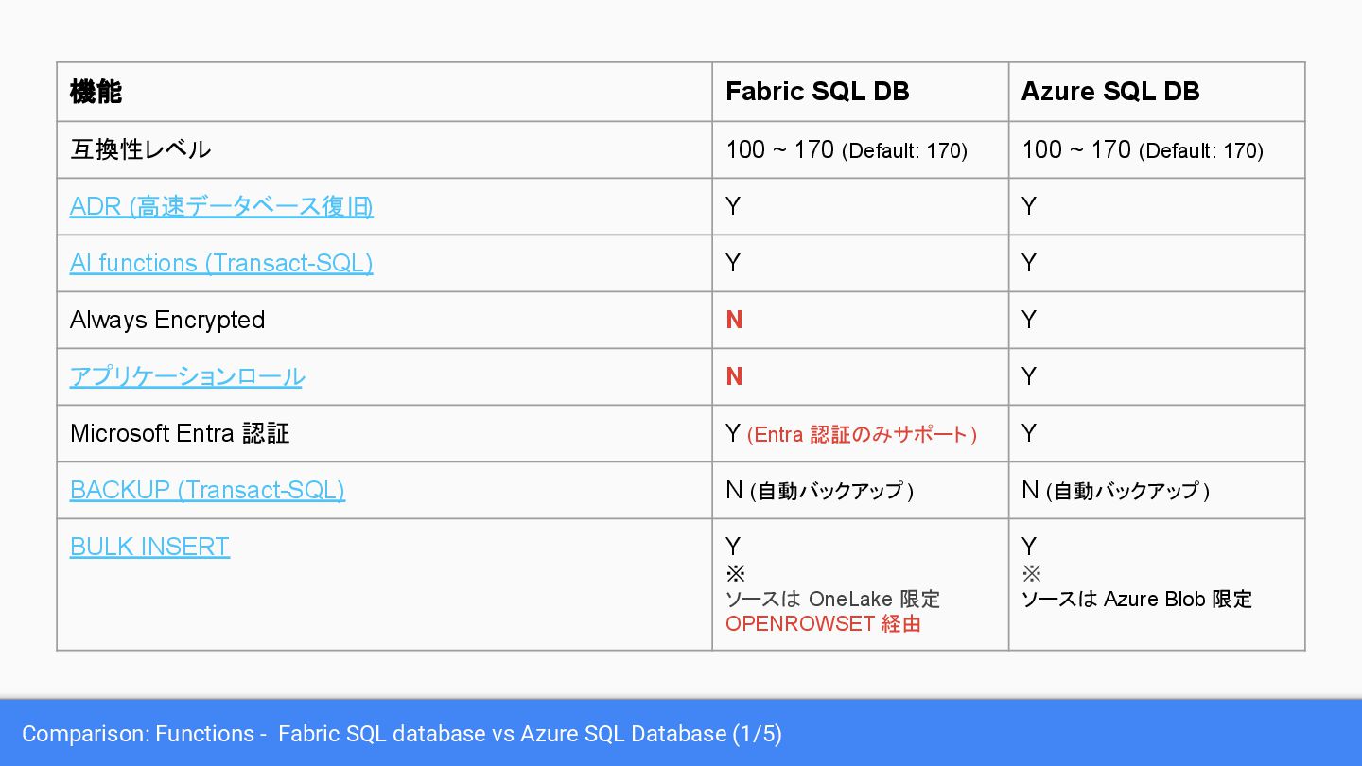Select the Azure SQL DB column header
This screenshot has width=1362, height=766.
point(1110,92)
